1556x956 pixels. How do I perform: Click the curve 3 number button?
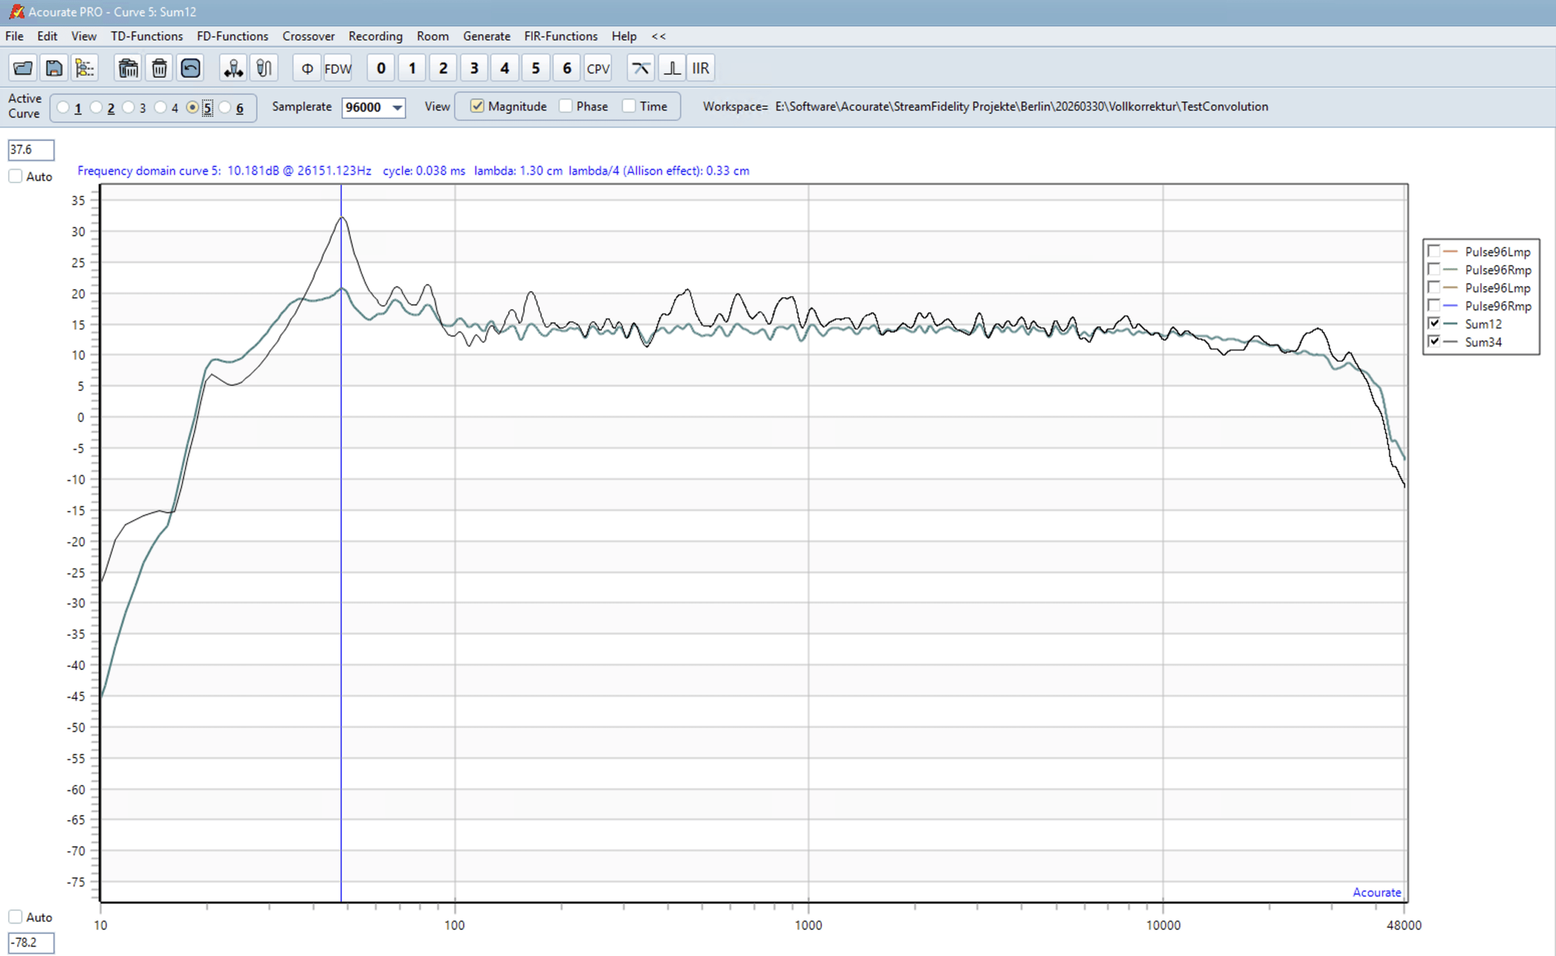click(473, 68)
